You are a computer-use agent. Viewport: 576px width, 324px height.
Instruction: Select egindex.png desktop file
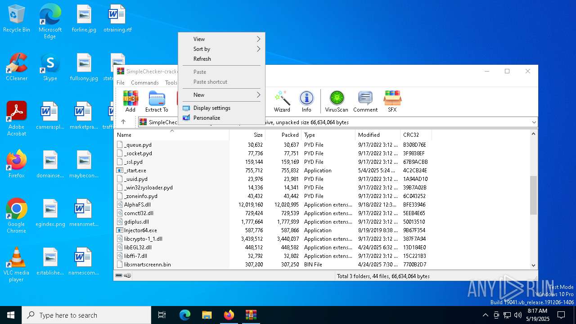(x=50, y=213)
